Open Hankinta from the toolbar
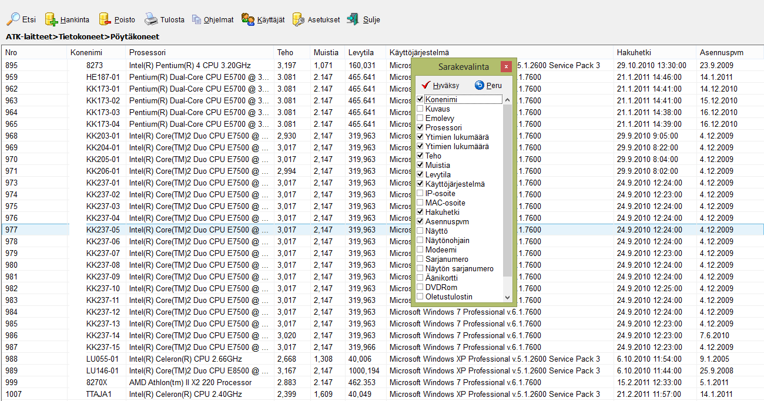The image size is (764, 401). click(x=52, y=19)
